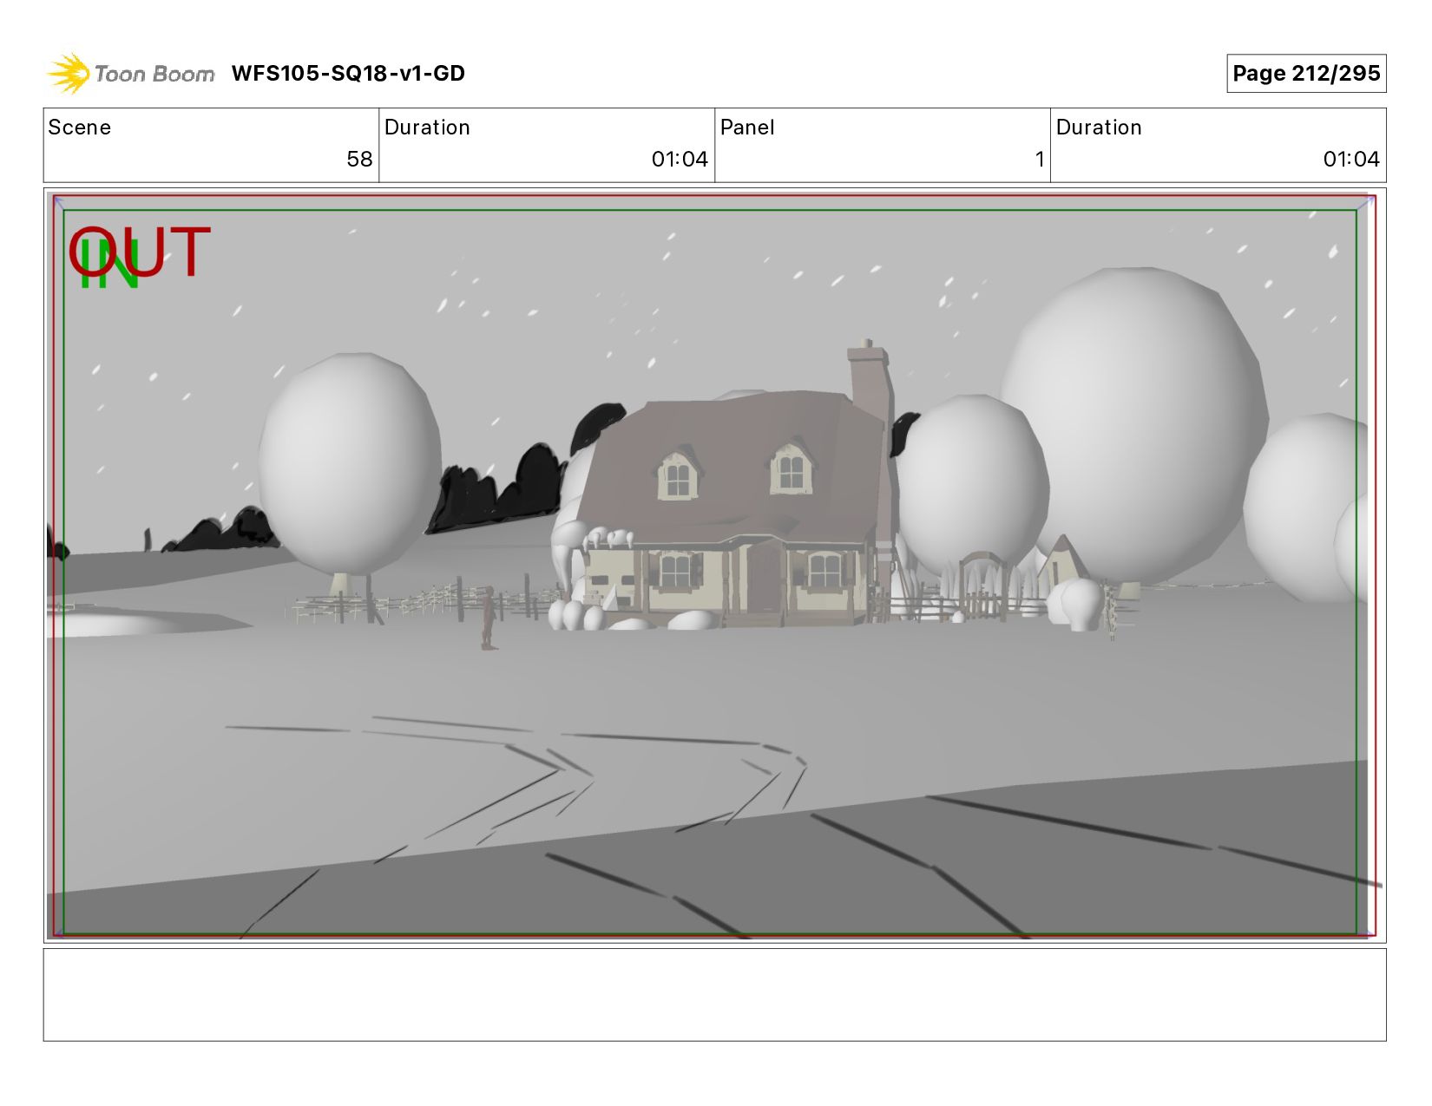Click the Panel header label

tap(747, 128)
